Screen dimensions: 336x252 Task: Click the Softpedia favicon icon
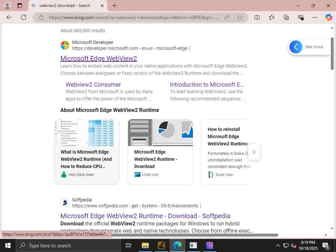pyautogui.click(x=65, y=203)
